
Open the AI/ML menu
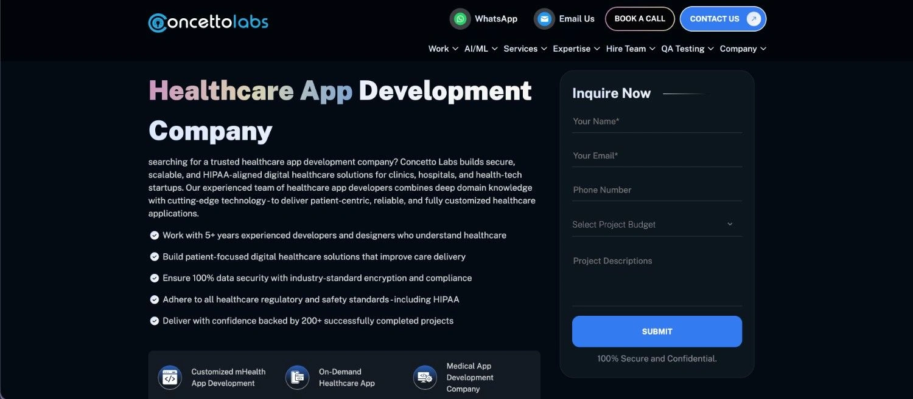tap(481, 49)
